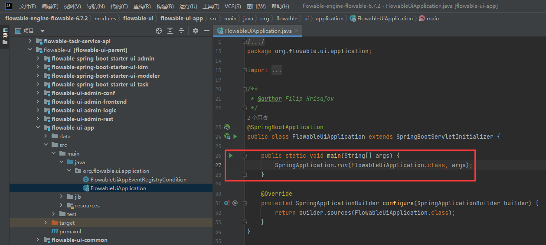
Task: Select the test folder
Action: (72, 214)
